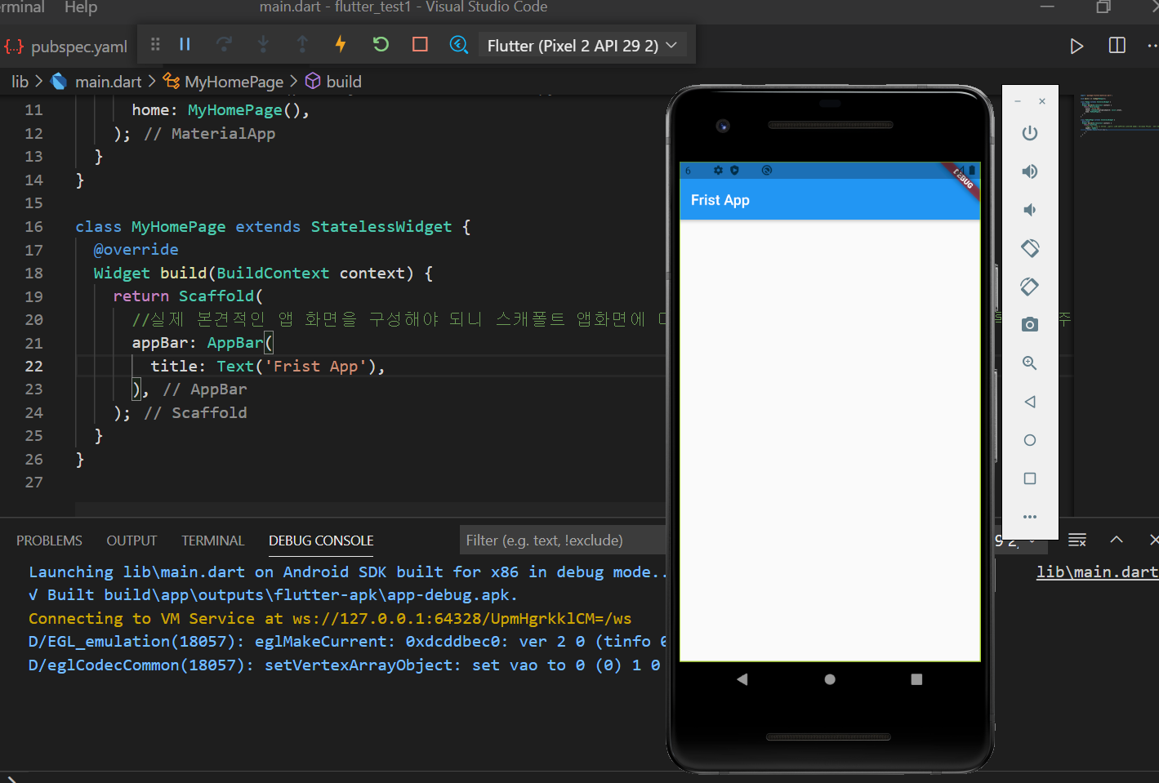This screenshot has height=783, width=1159.
Task: Raise the emulator volume
Action: click(1030, 171)
